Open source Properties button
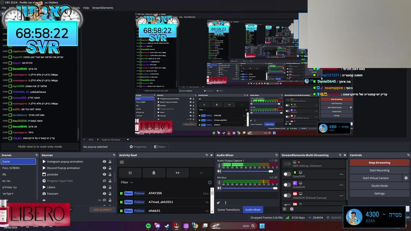 [x=138, y=147]
